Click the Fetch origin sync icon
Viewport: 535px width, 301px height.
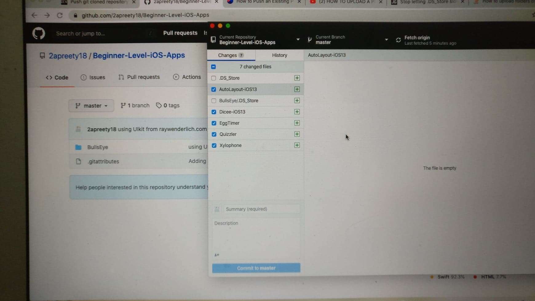point(398,40)
